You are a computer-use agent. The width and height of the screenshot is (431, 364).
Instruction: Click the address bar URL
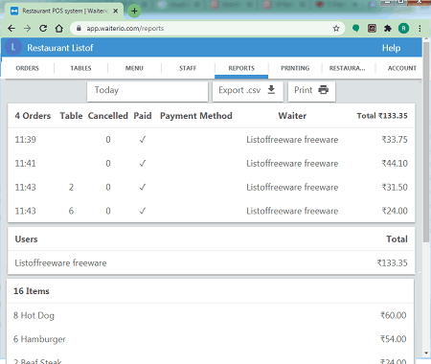tap(125, 29)
